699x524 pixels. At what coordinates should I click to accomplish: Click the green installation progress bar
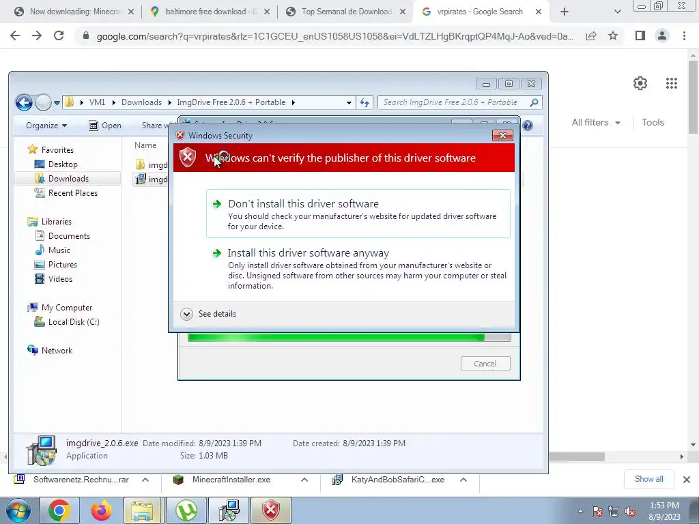(x=349, y=338)
